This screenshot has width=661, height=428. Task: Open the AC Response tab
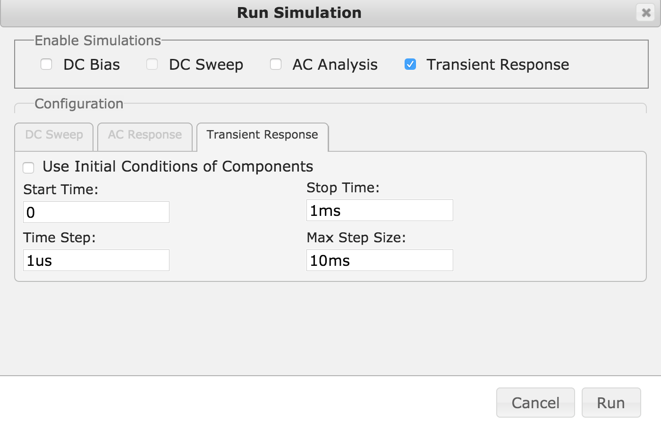pos(144,135)
